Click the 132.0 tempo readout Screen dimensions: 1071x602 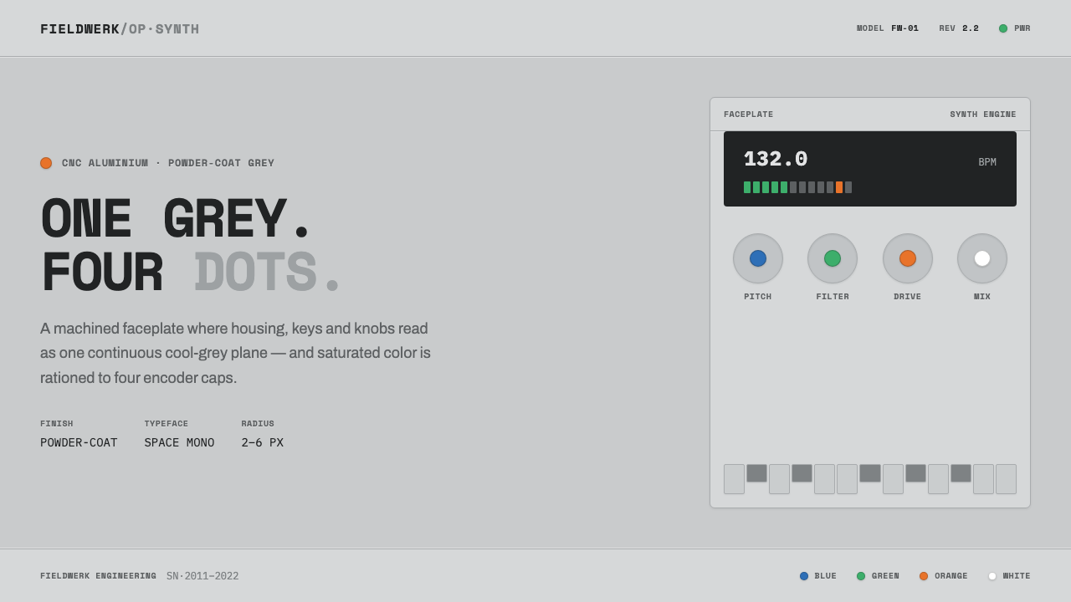(776, 160)
